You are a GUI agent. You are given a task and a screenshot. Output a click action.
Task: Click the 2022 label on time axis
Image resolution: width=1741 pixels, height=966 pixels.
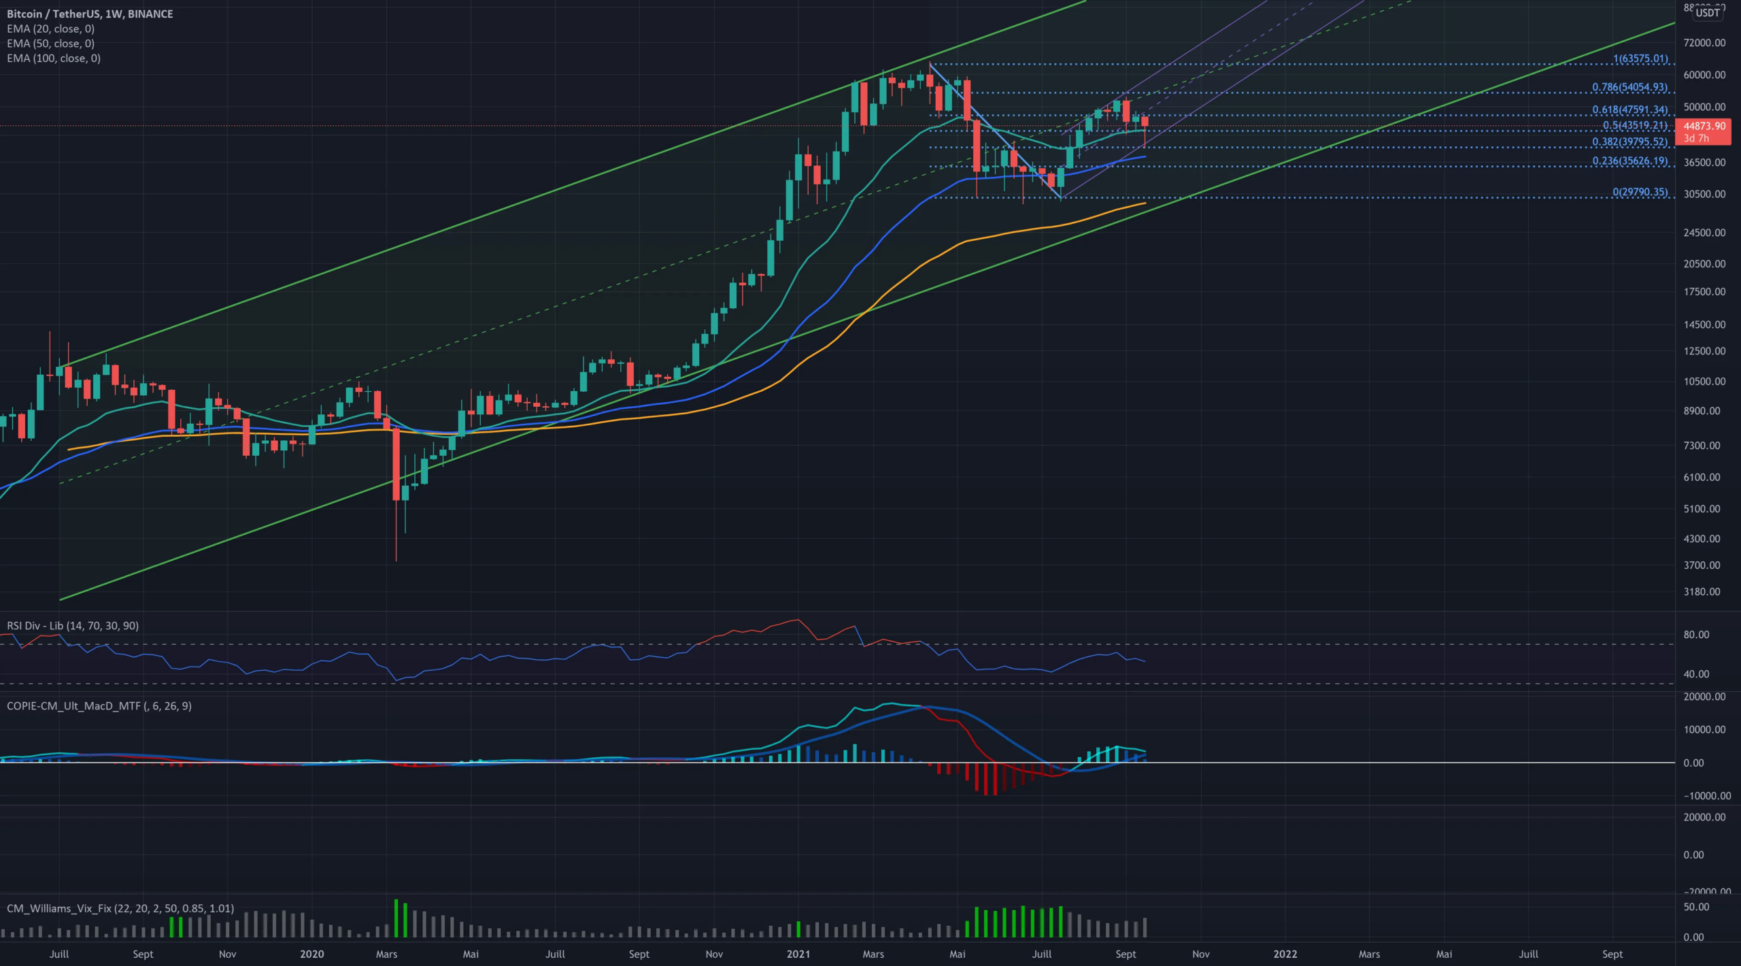click(x=1285, y=954)
